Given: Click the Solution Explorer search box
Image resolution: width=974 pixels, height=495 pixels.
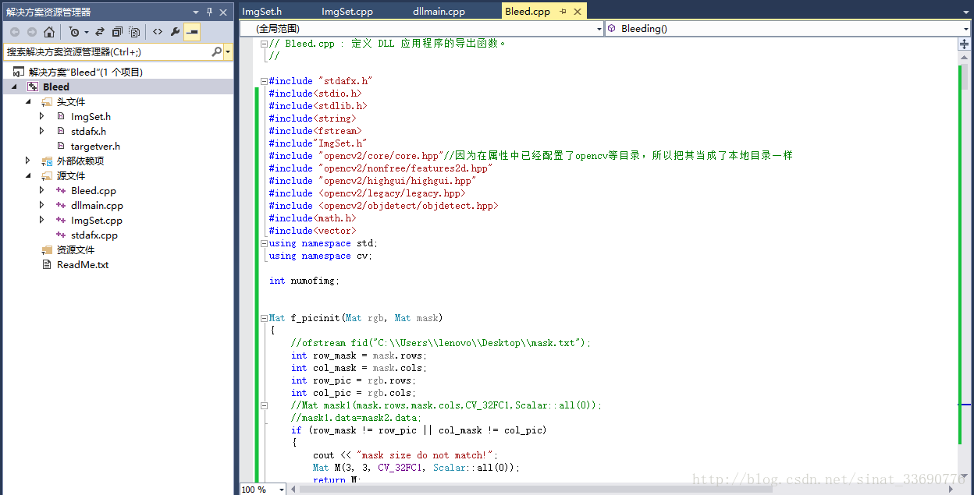Looking at the screenshot, I should click(107, 51).
